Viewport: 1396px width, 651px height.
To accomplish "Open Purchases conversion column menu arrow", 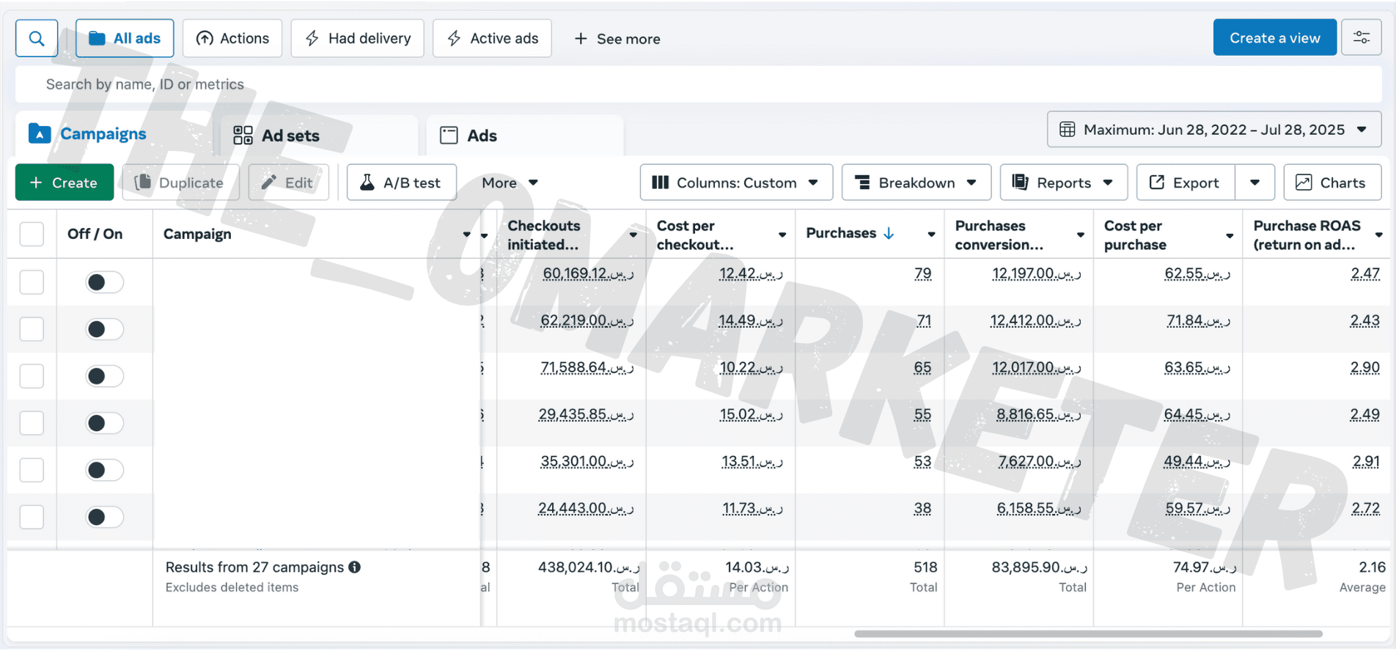I will coord(1081,235).
